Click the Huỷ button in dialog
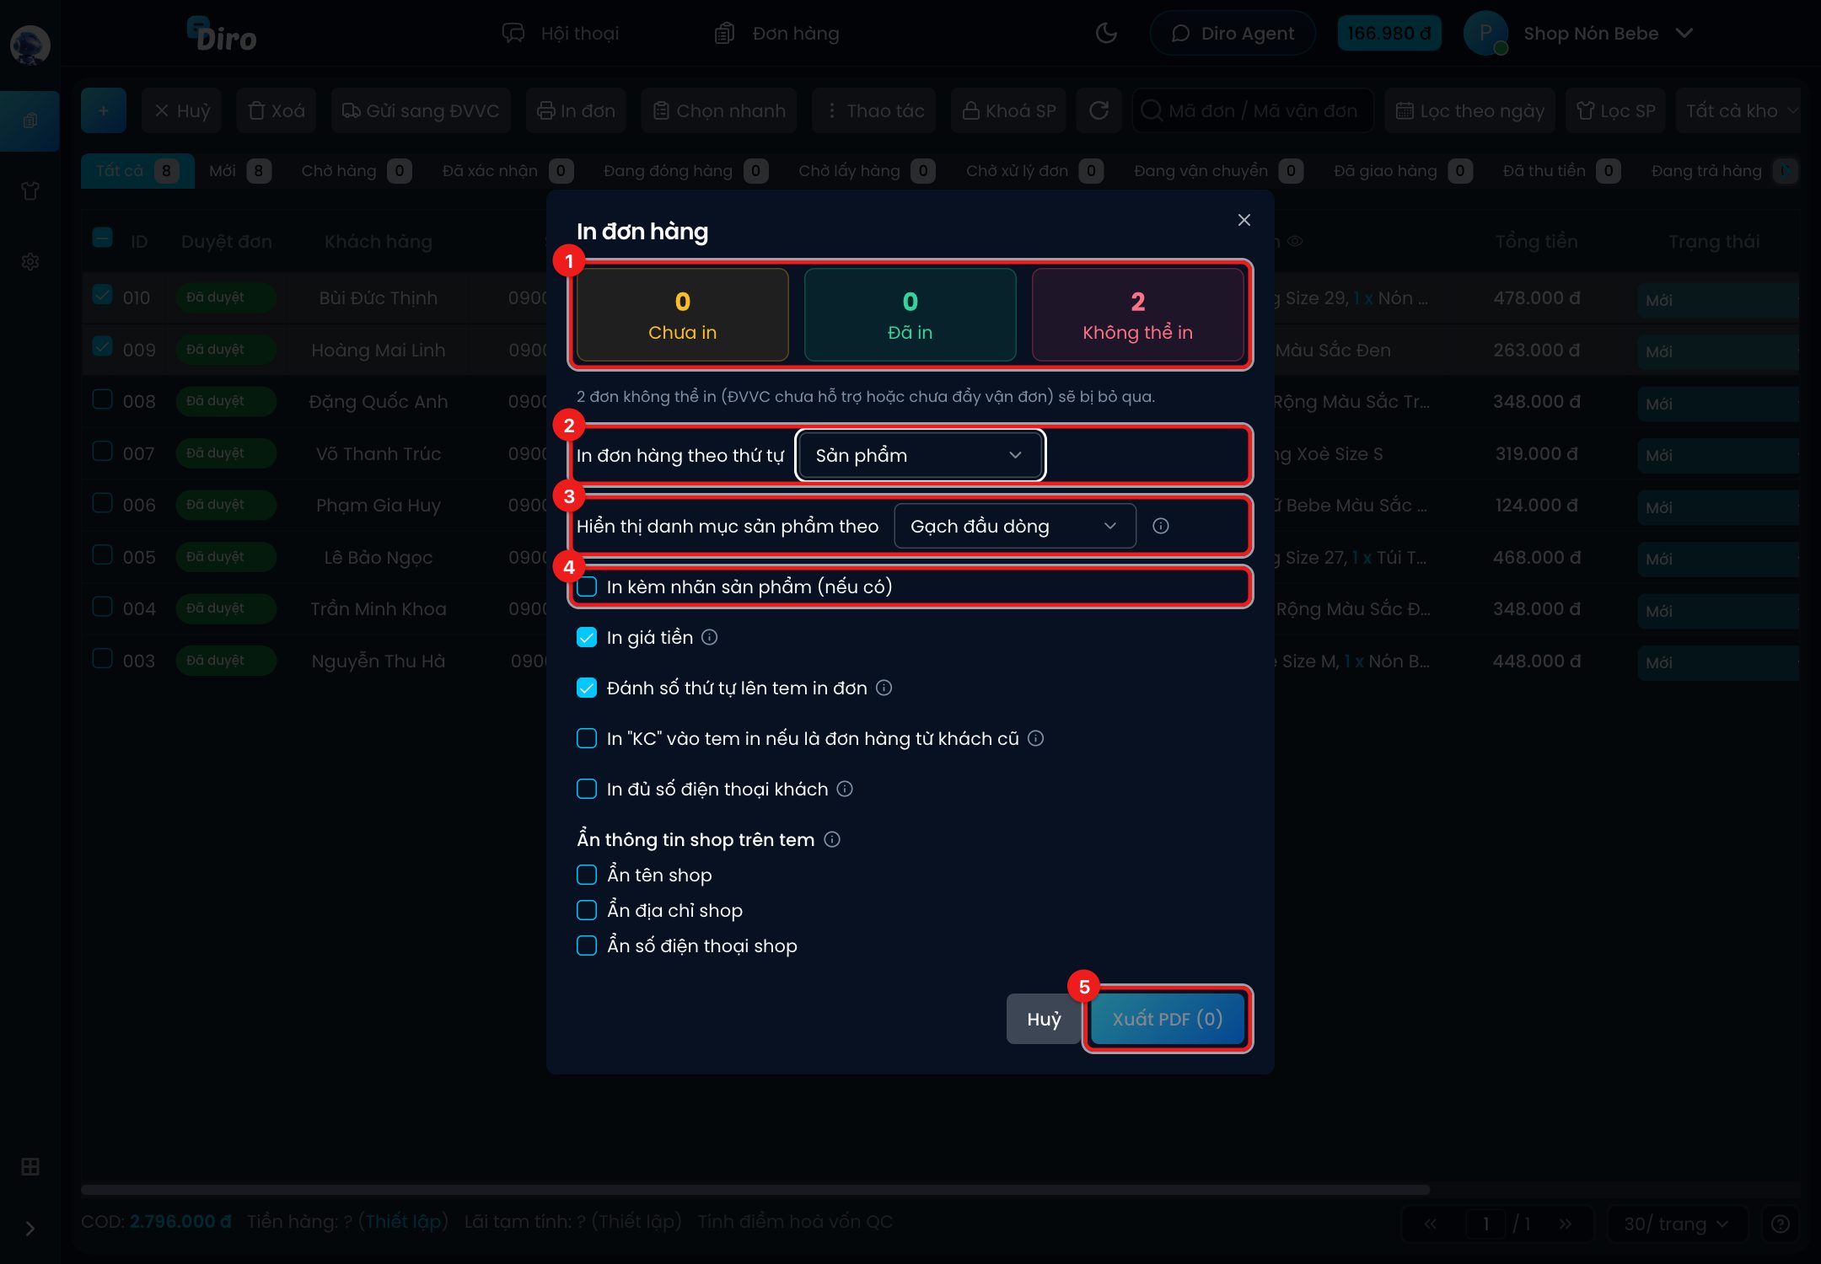The height and width of the screenshot is (1264, 1821). click(x=1044, y=1019)
